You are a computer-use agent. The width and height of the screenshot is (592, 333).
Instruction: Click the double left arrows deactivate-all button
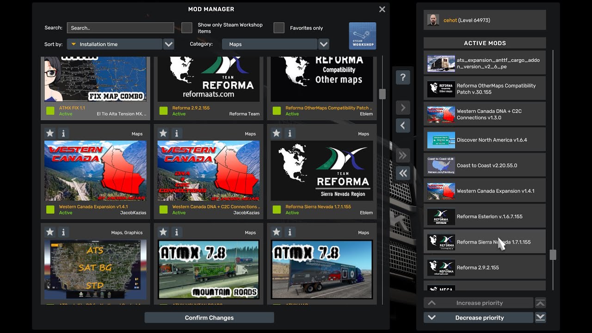point(403,173)
